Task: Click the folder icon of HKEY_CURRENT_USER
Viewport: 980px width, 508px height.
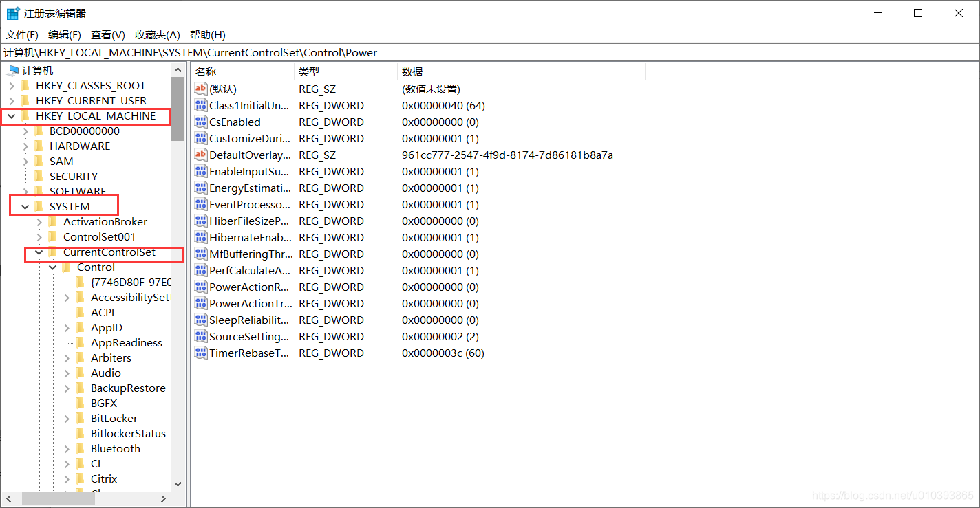Action: [25, 100]
